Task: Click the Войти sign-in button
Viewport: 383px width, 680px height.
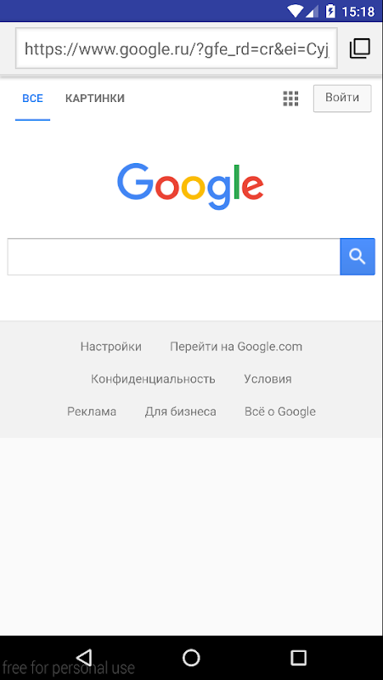Action: [342, 99]
